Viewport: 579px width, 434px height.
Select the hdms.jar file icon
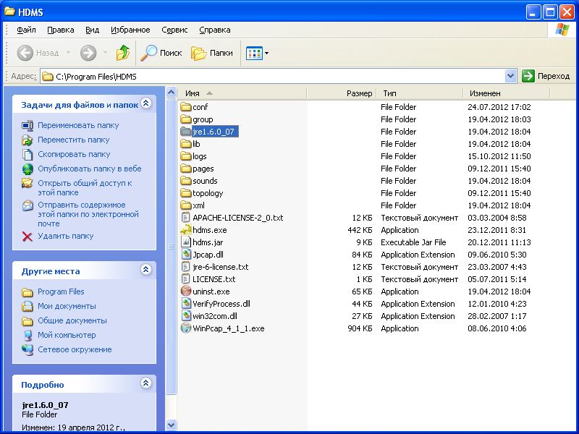pyautogui.click(x=186, y=242)
